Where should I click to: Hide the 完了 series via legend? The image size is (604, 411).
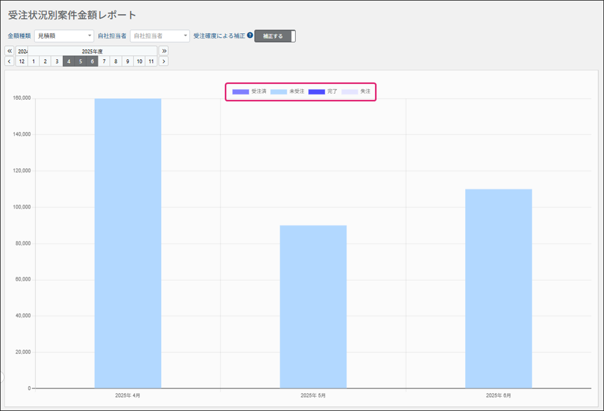(323, 91)
